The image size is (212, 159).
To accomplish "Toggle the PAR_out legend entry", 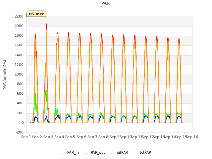I will 94,152.
